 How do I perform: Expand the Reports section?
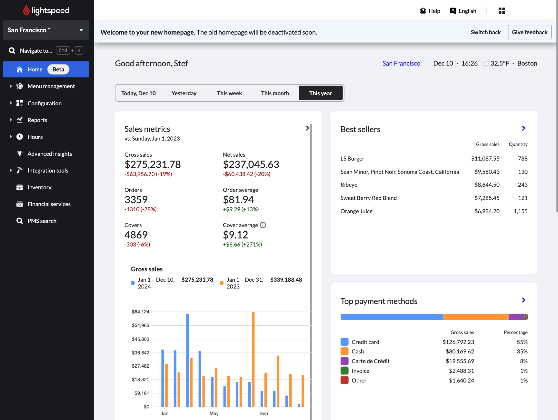tap(37, 120)
